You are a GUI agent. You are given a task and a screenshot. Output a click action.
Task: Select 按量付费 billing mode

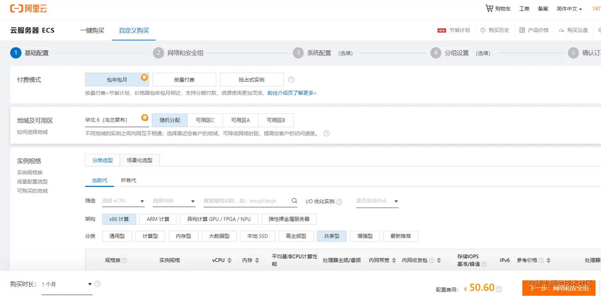click(x=184, y=79)
